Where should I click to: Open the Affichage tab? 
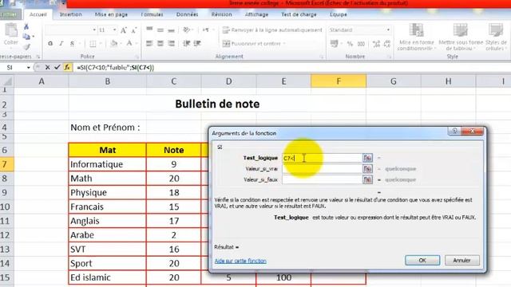(256, 14)
